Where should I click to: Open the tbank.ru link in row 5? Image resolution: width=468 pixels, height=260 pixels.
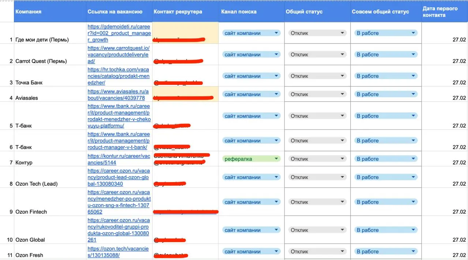(119, 116)
